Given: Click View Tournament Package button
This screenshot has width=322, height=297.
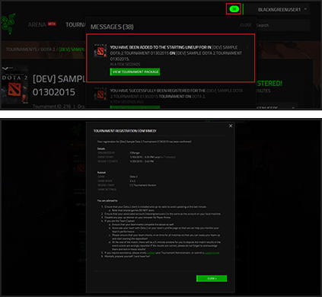Looking at the screenshot, I should (x=135, y=72).
